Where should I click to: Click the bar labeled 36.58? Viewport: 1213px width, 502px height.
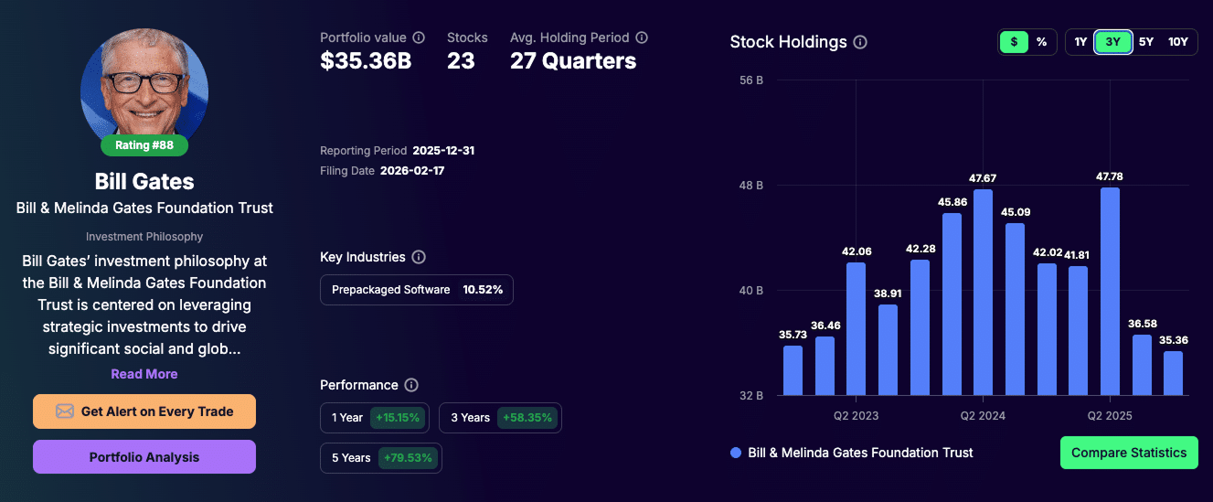point(1142,366)
